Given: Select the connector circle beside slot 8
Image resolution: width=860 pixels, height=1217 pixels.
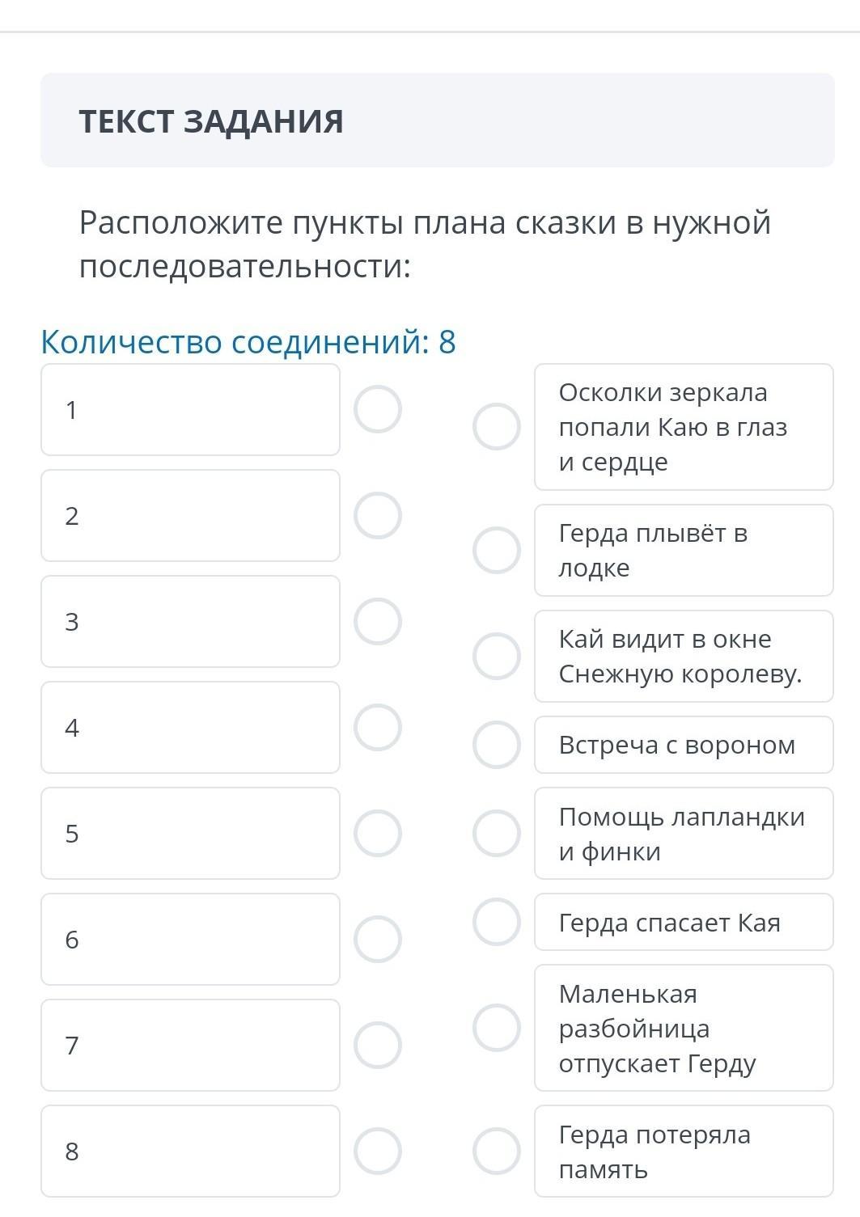Looking at the screenshot, I should coord(378,1152).
